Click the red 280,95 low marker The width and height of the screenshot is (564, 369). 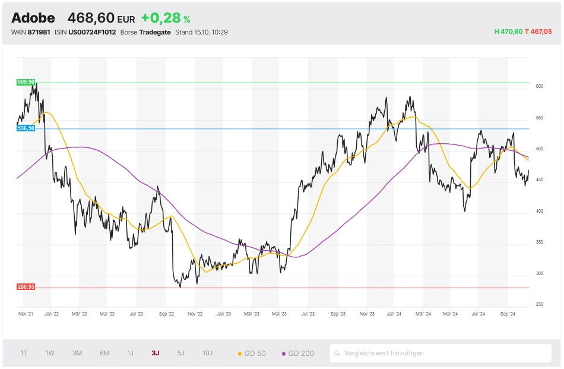(26, 287)
